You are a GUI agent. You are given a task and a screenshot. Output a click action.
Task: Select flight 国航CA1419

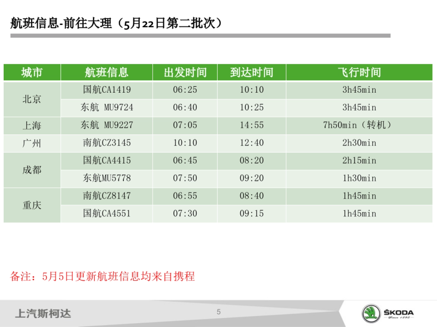click(x=107, y=90)
